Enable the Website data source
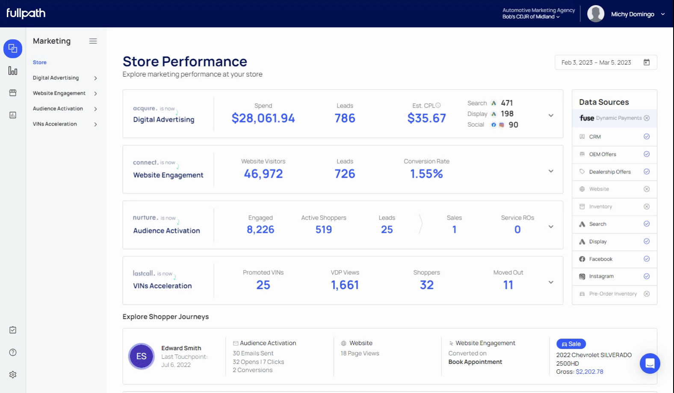 (x=647, y=189)
